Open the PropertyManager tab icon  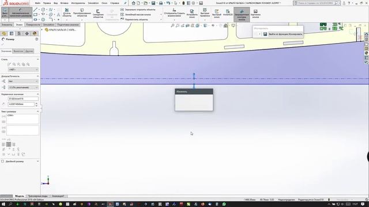(x=12, y=33)
